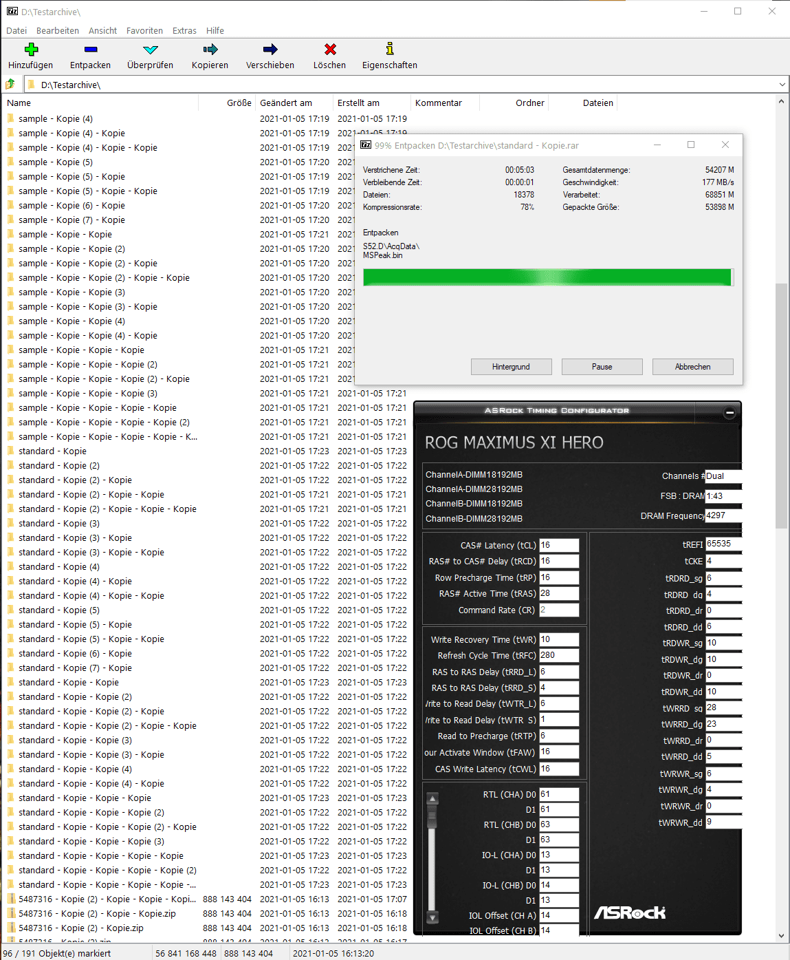790x960 pixels.
Task: Sort by Erstellt am column header
Action: pos(372,103)
